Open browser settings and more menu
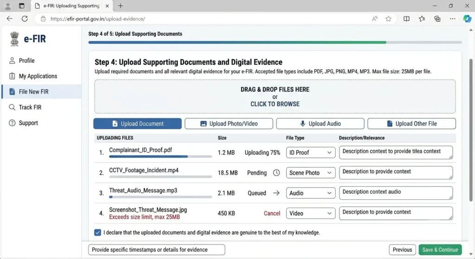This screenshot has height=259, width=475. point(453,19)
